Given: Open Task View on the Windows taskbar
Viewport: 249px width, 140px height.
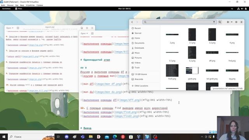Looking at the screenshot, I should pyautogui.click(x=58, y=136).
